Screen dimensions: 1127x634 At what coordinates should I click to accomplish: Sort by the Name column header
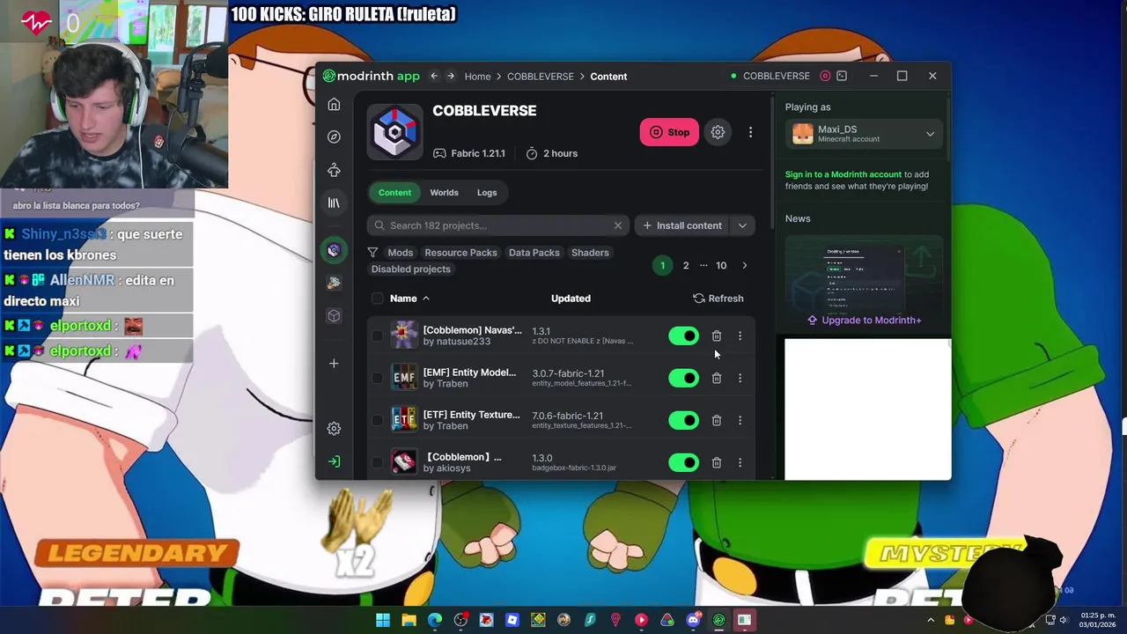(x=409, y=299)
